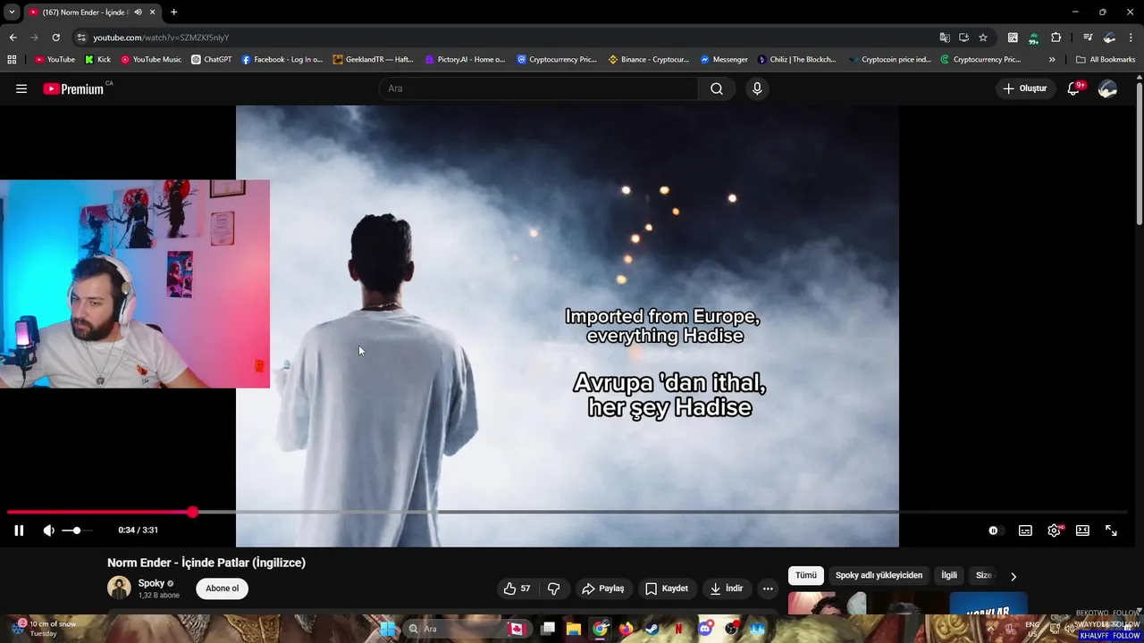Open Messenger bookmark
Image resolution: width=1144 pixels, height=643 pixels.
pos(724,60)
